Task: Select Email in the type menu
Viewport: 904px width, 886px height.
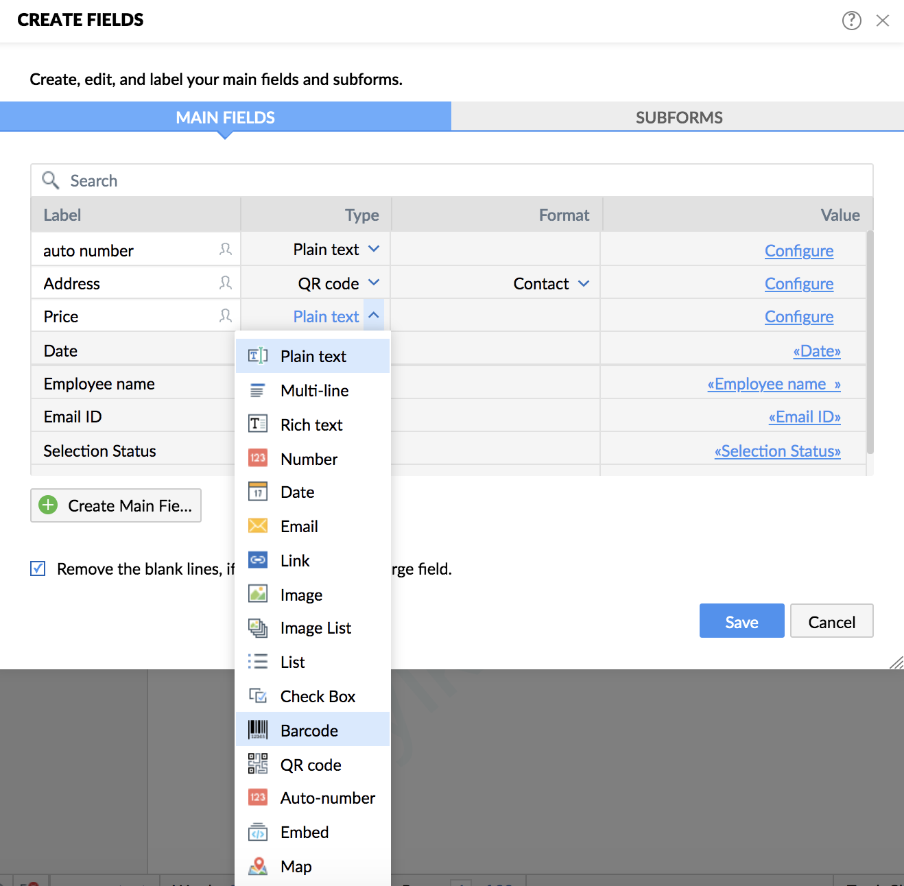Action: point(313,526)
